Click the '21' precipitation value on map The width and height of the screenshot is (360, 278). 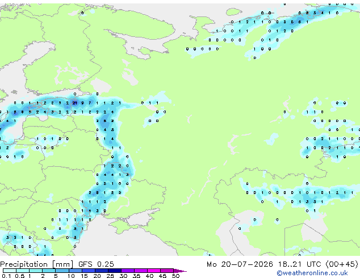point(74,103)
